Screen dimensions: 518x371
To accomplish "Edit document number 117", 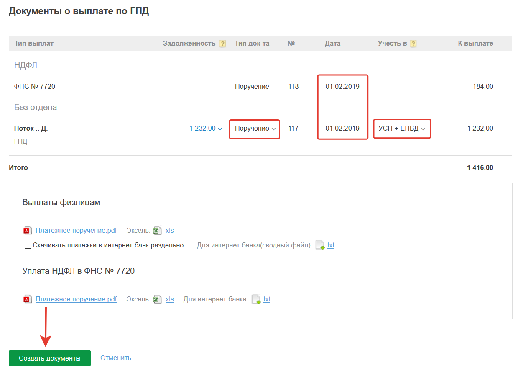I will click(293, 129).
